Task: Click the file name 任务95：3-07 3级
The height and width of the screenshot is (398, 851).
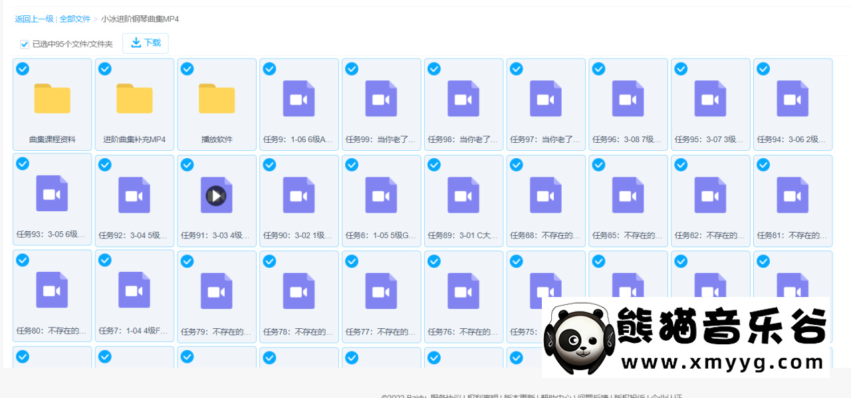Action: click(710, 140)
